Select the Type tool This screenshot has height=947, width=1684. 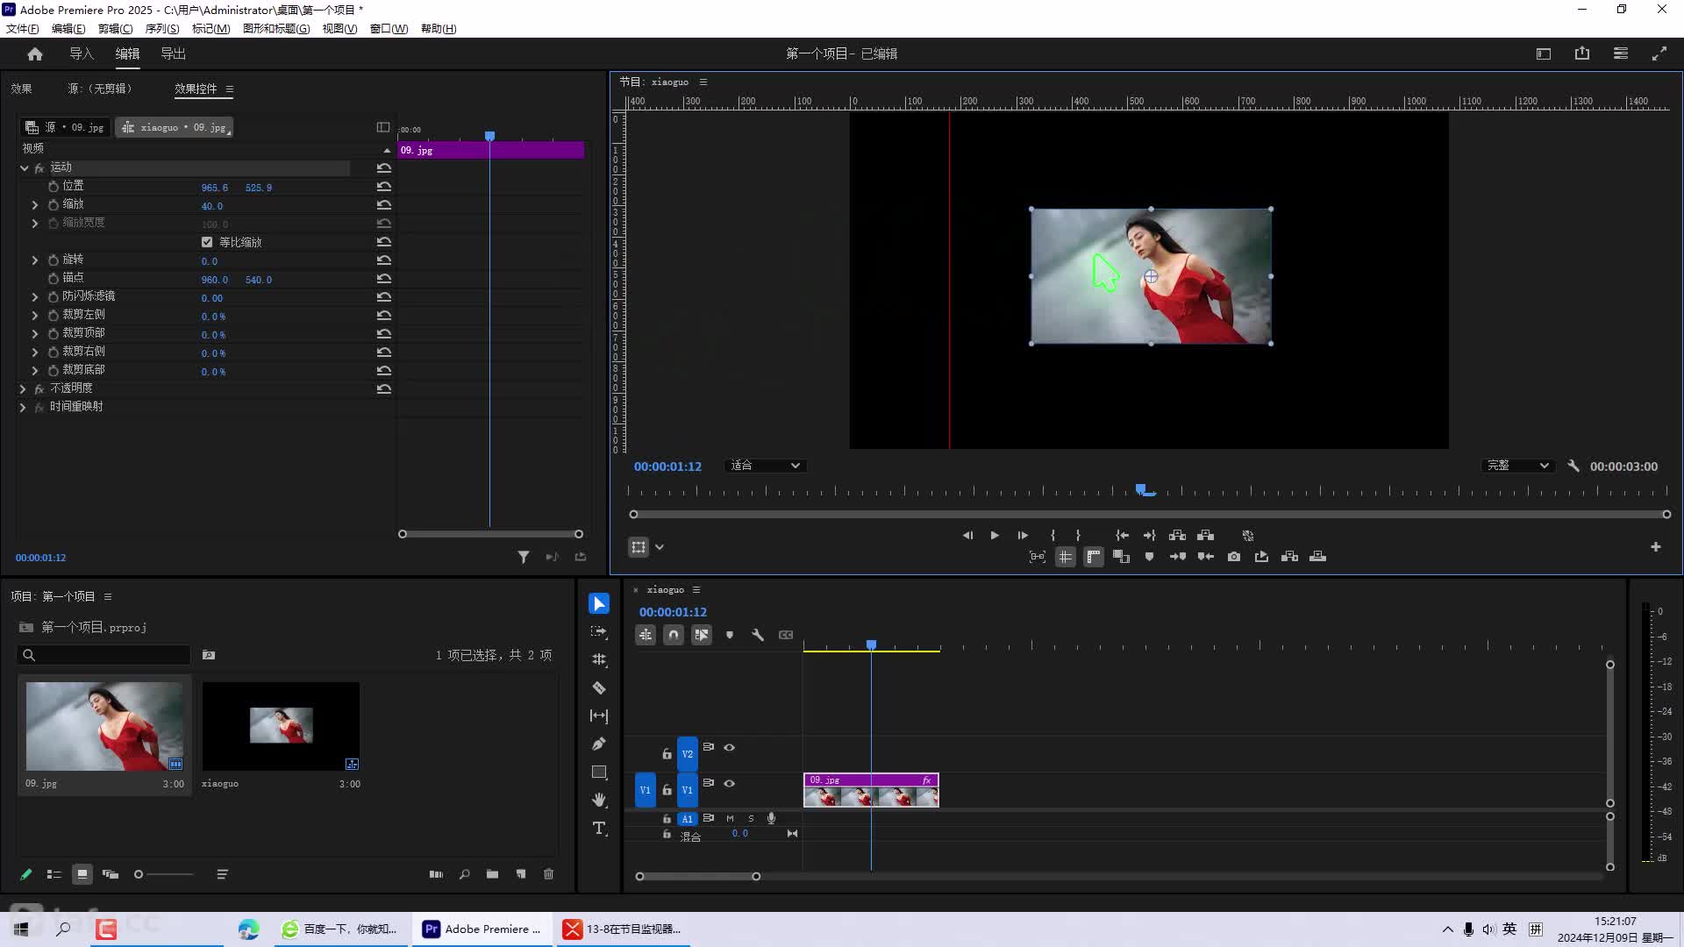pyautogui.click(x=599, y=829)
